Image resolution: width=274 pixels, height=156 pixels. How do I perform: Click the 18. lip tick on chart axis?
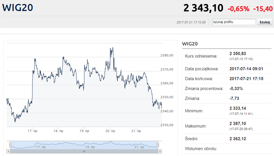pyautogui.click(x=58, y=131)
